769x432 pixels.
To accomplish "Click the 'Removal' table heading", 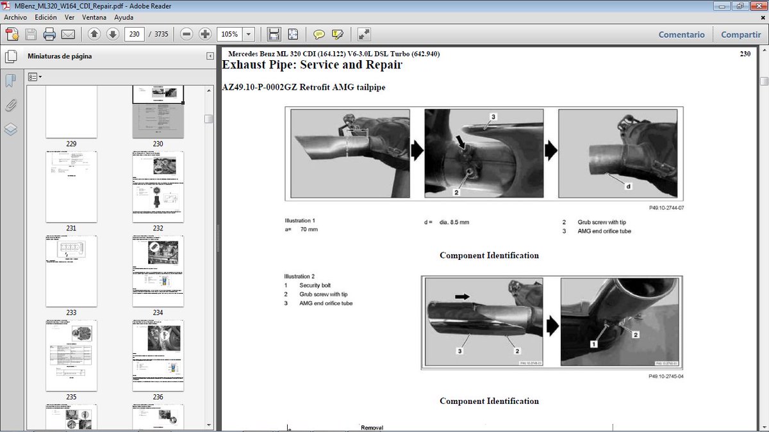I will tap(372, 428).
